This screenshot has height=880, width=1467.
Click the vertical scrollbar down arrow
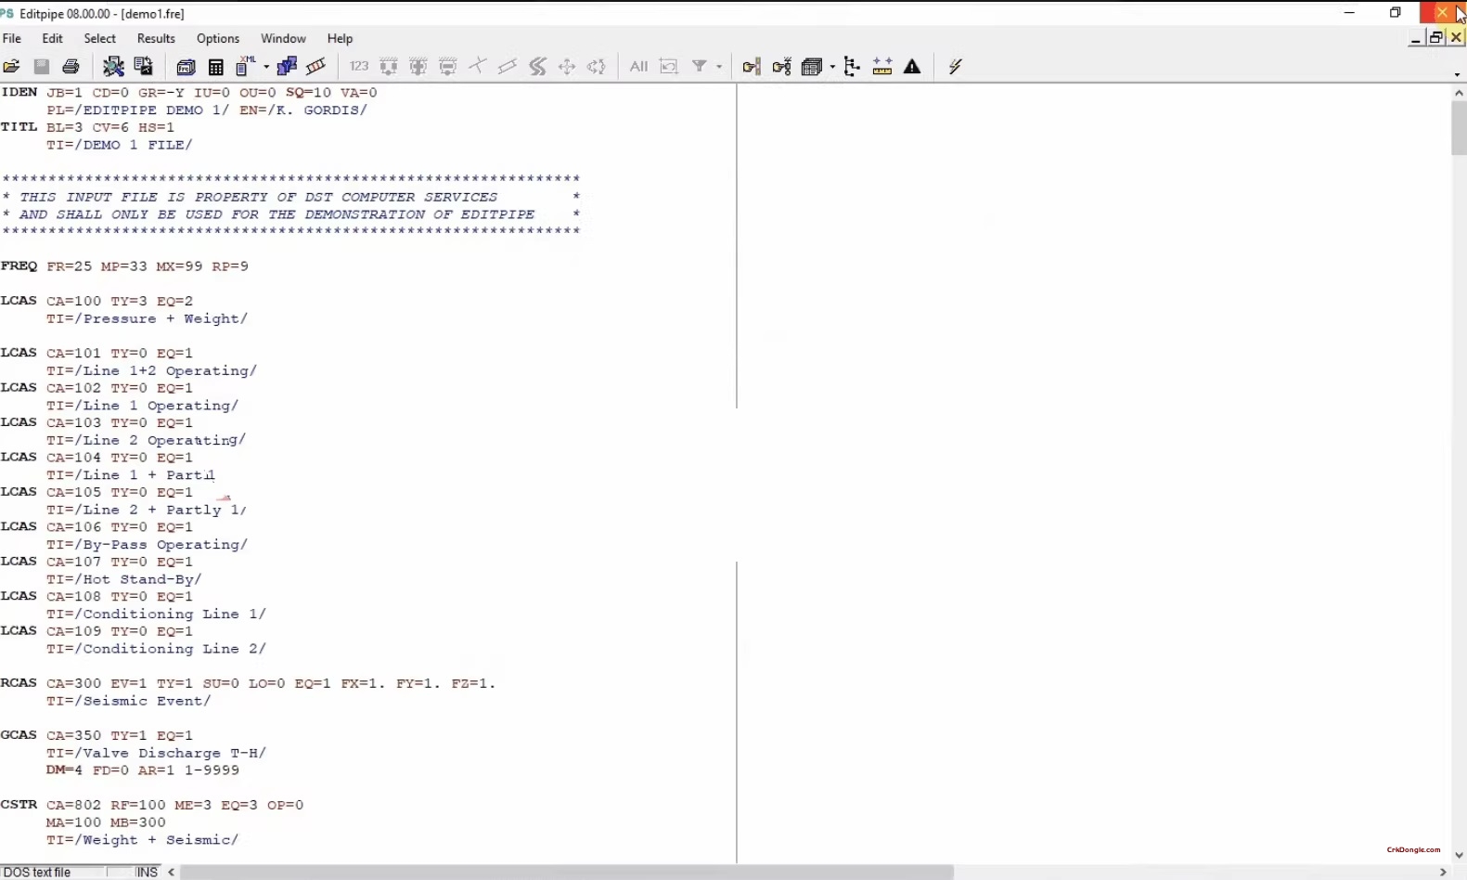tap(1459, 855)
